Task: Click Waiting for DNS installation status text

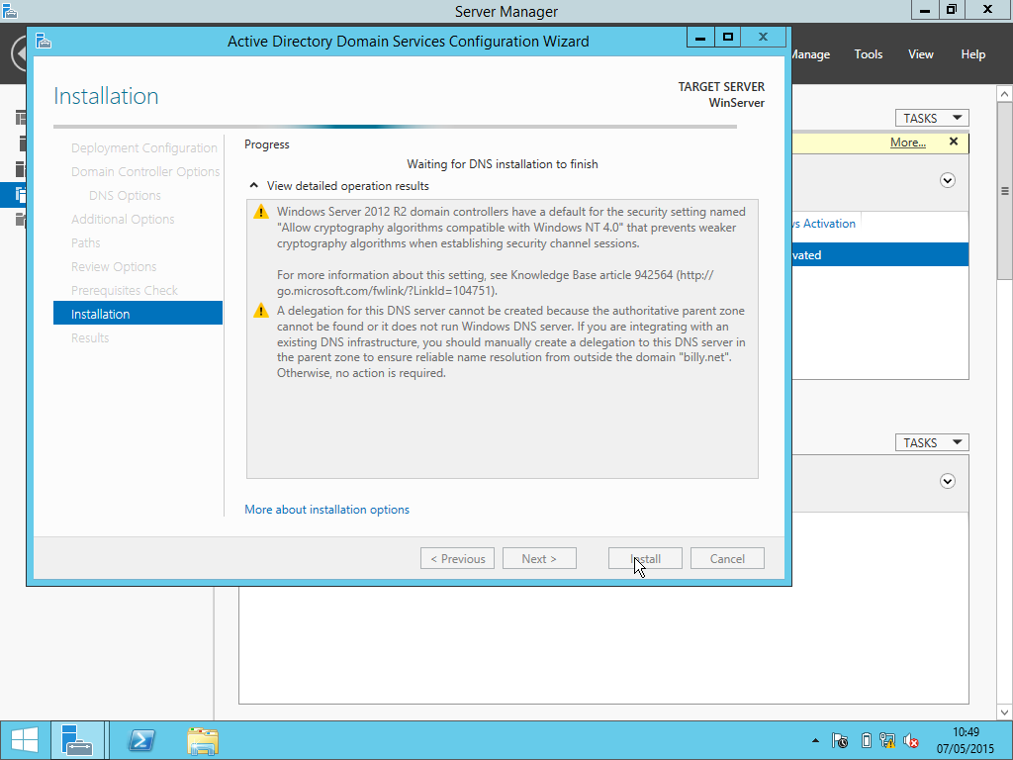Action: pyautogui.click(x=503, y=164)
